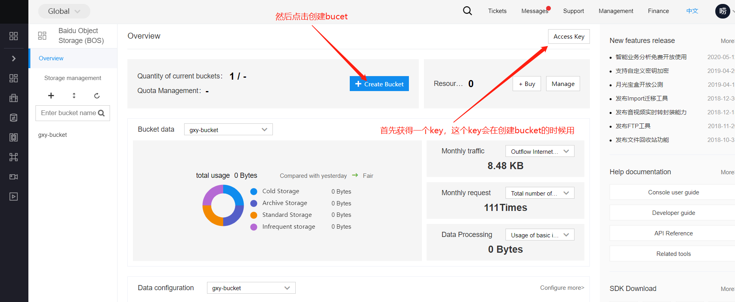Open the 发布FTP工具 announcement

click(x=633, y=126)
